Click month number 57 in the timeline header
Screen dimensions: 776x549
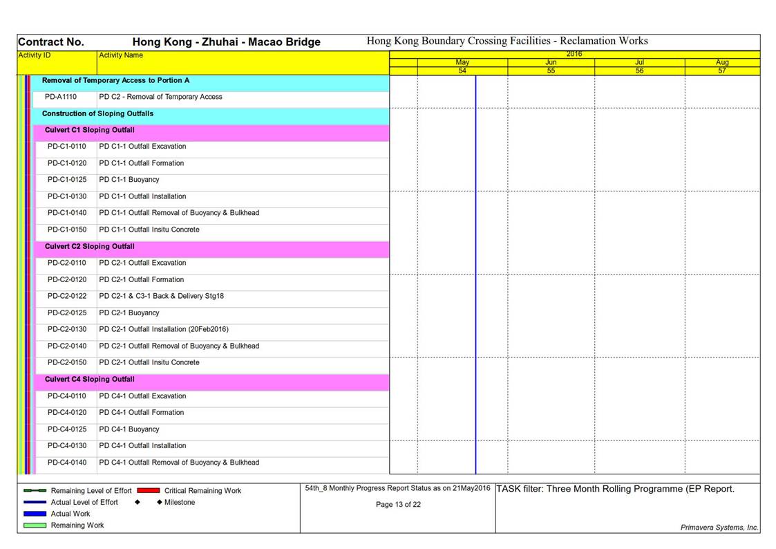click(x=722, y=71)
